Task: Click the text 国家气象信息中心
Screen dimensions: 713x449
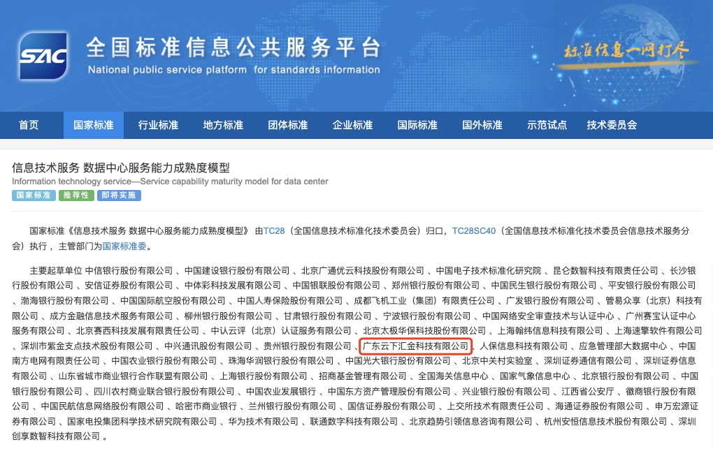Action: 535,376
